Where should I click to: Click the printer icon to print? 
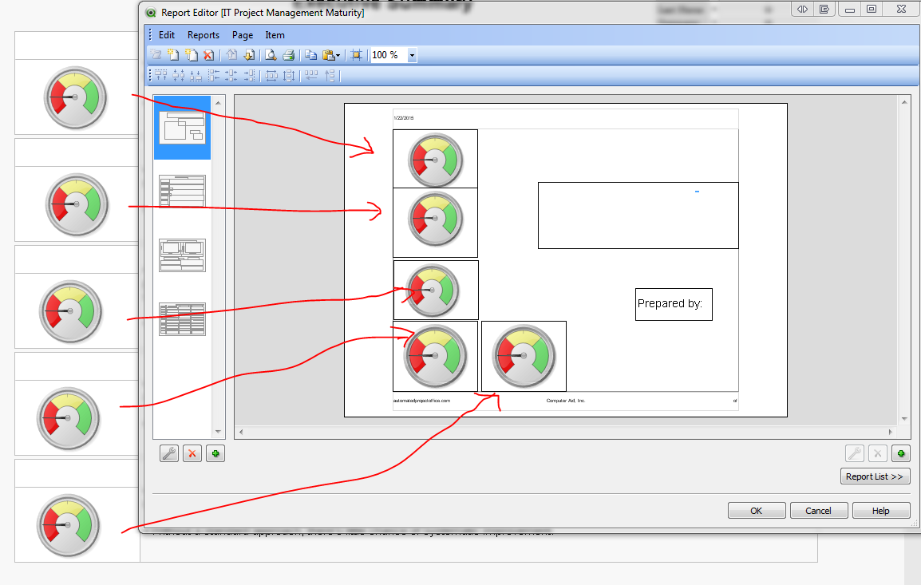point(288,55)
